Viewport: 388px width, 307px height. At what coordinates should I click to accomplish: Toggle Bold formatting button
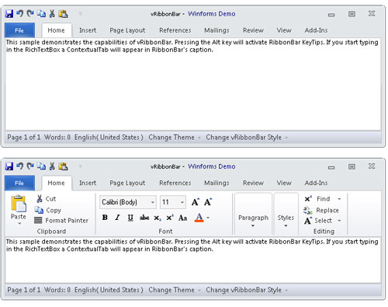pyautogui.click(x=105, y=218)
